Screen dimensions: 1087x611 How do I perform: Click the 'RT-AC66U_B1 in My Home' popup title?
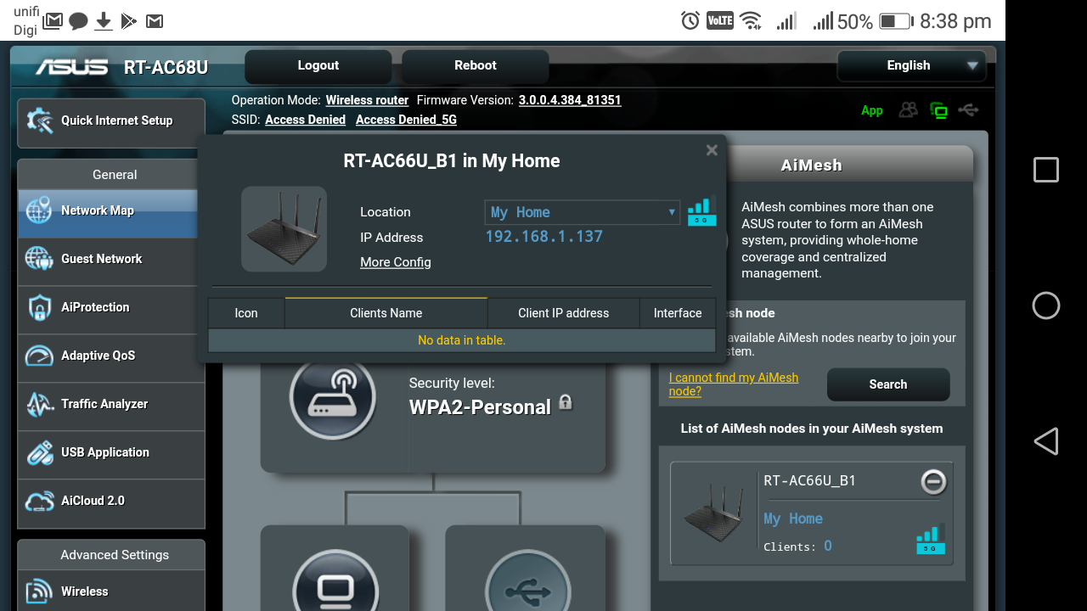[x=452, y=161]
